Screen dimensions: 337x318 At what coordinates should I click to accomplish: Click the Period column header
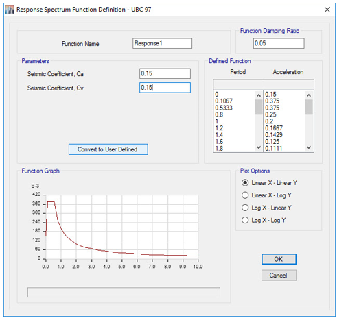238,72
